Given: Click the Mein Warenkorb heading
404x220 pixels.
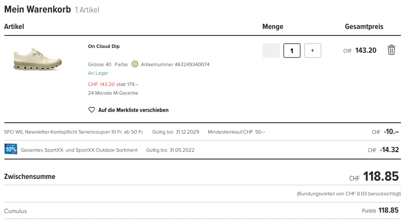Looking at the screenshot, I should coord(37,10).
